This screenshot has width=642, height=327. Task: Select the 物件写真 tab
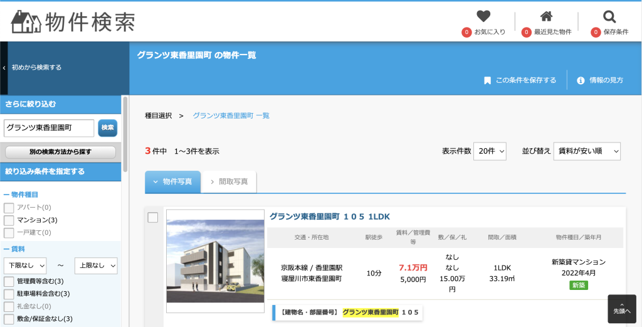[x=173, y=181]
